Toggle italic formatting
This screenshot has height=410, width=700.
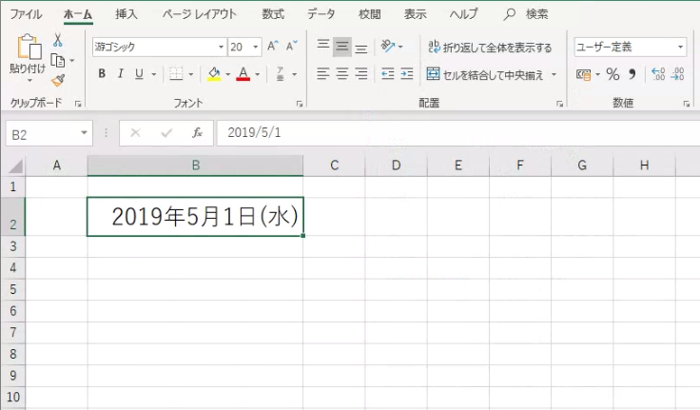121,74
